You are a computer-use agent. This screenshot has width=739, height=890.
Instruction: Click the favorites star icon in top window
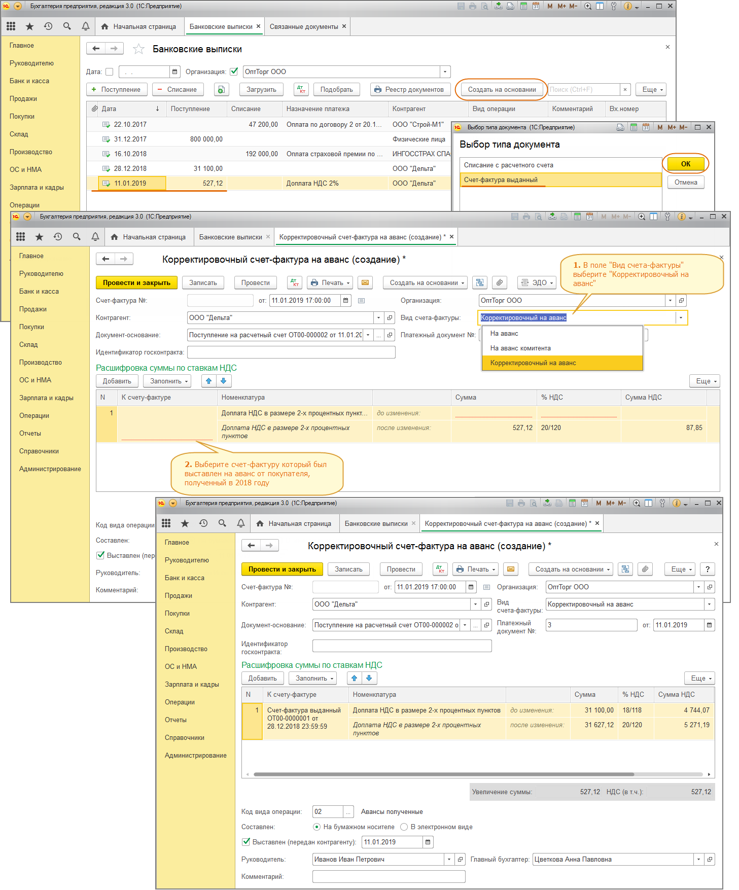click(x=29, y=26)
